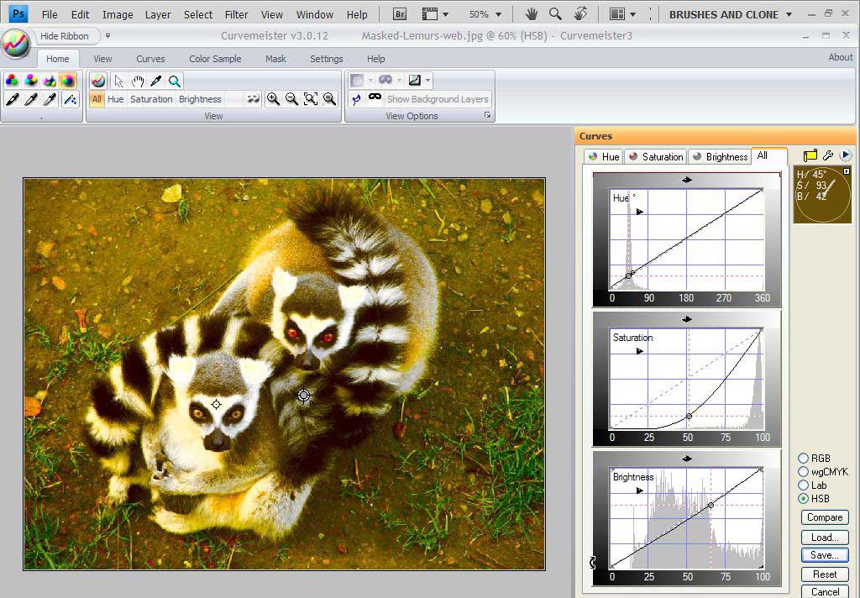
Task: Click the black mask icon in View Options
Action: point(375,97)
